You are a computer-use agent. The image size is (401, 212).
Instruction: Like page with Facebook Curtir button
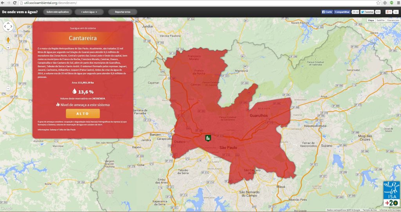(x=327, y=12)
